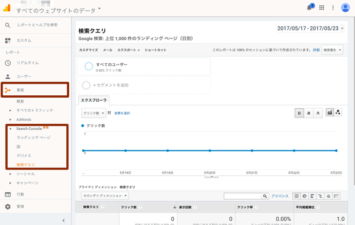The image size is (355, 225).
Task: Open the Google apps grid
Action: click(x=321, y=8)
